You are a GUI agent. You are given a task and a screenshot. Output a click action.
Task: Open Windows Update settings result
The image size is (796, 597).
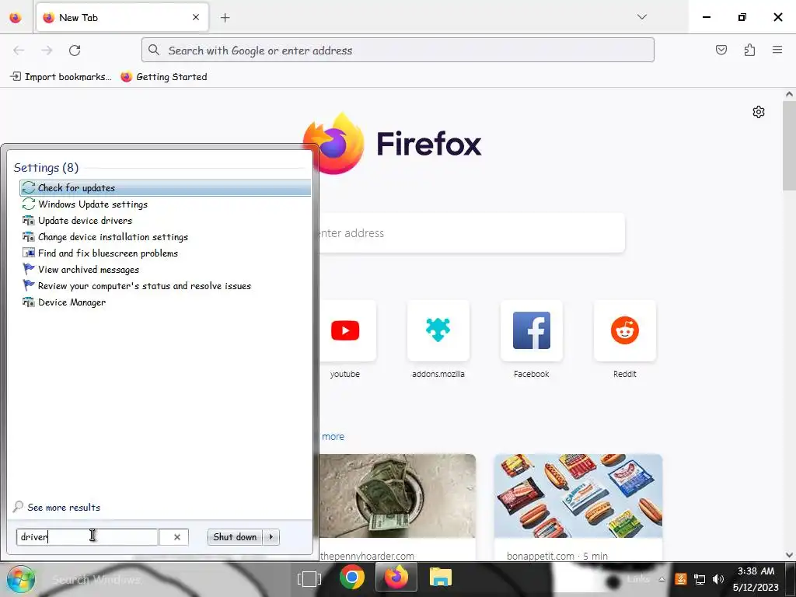166,204
